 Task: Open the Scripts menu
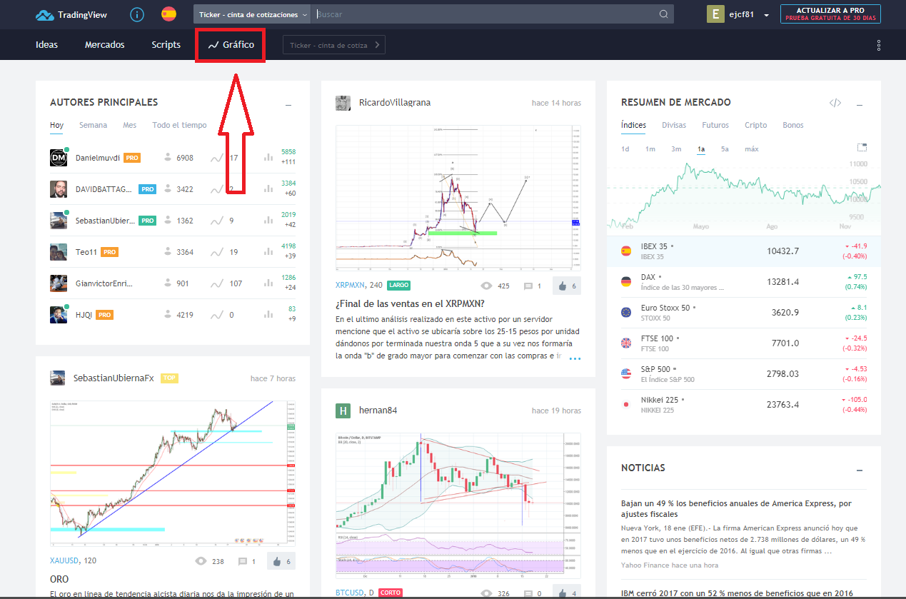click(x=166, y=45)
